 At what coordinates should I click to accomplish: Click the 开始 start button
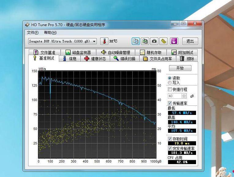point(180,68)
